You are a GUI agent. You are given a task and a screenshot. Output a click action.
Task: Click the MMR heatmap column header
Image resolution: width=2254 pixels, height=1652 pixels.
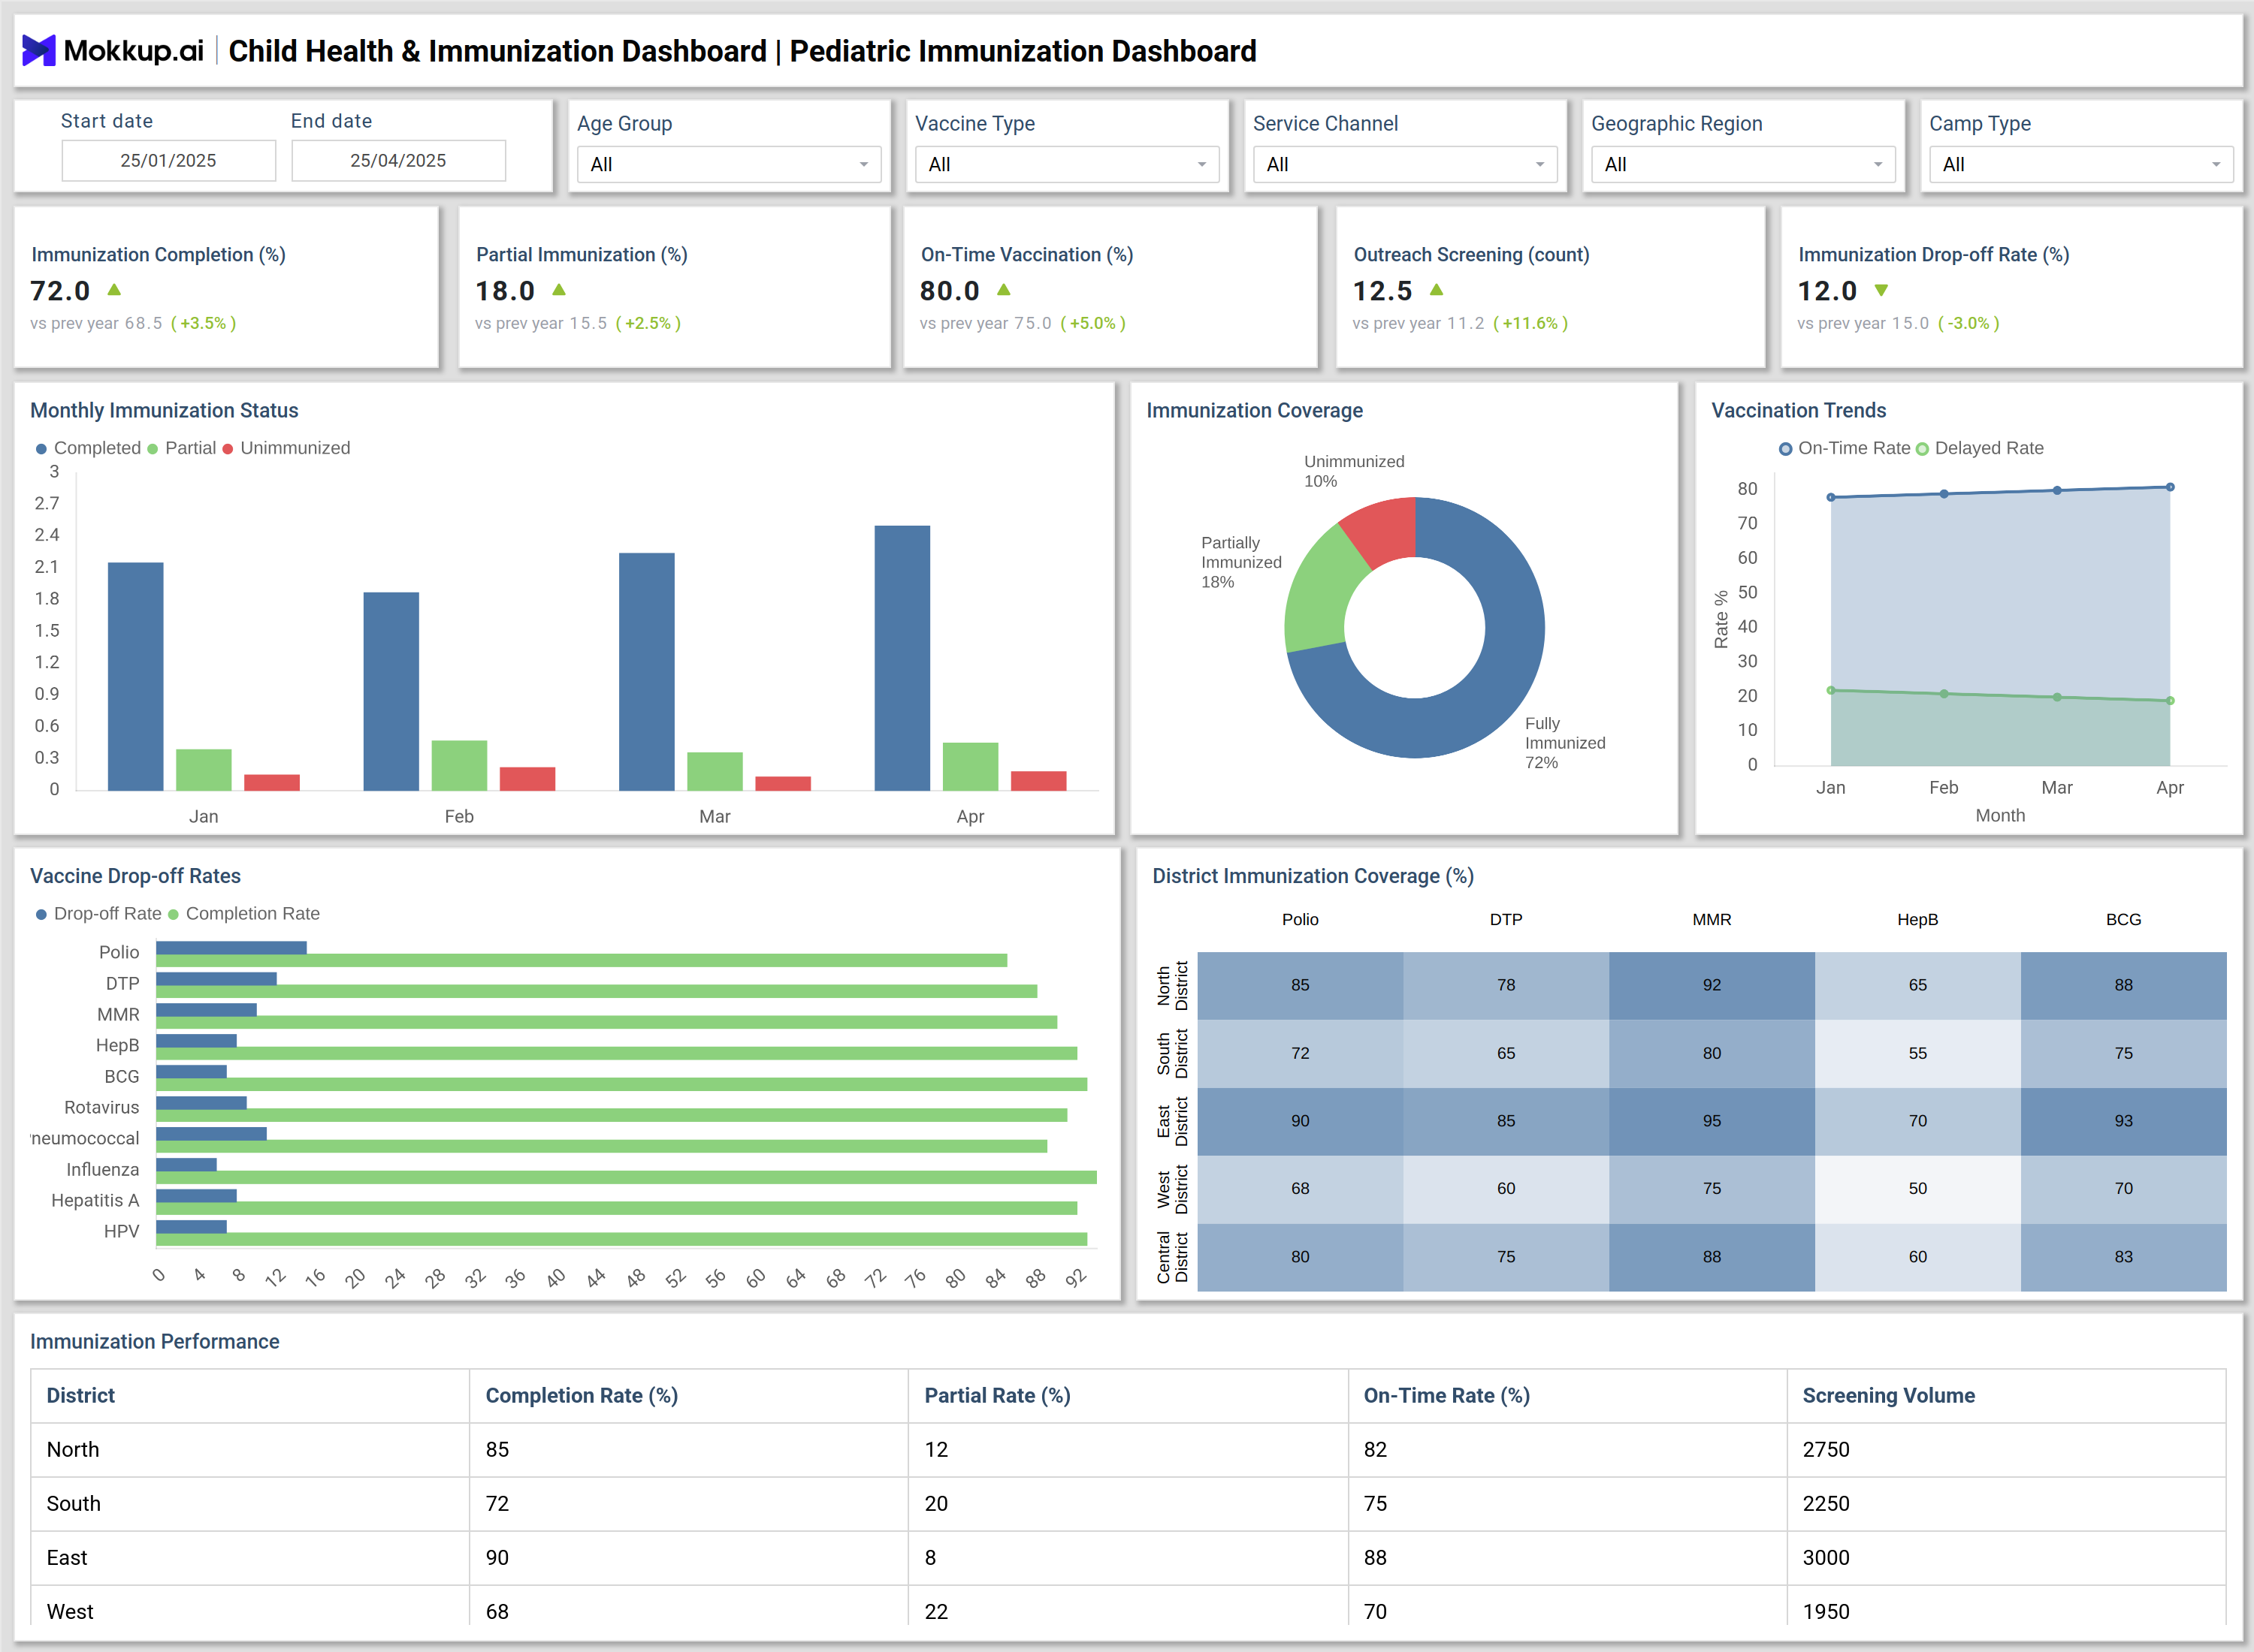tap(1712, 920)
